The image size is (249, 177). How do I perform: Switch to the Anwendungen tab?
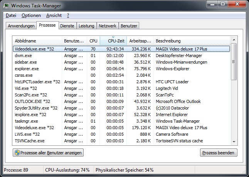click(21, 26)
